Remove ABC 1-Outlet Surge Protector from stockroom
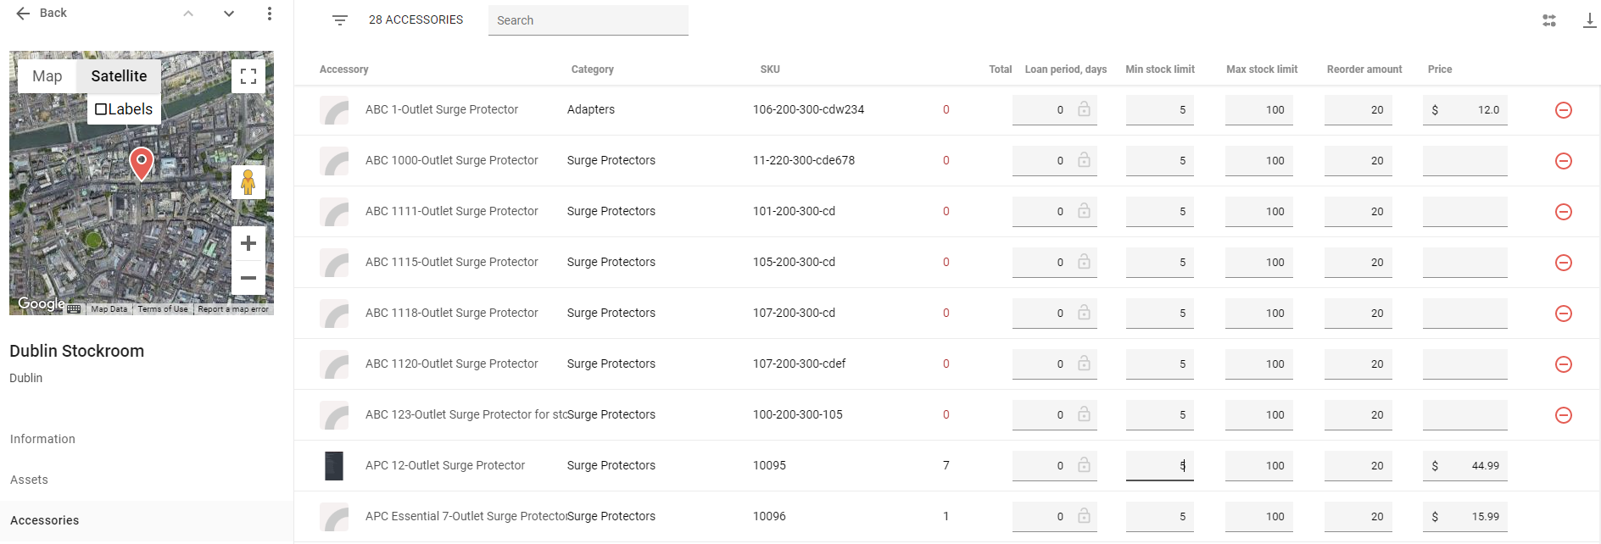Screen dimensions: 1601x544 [1563, 110]
